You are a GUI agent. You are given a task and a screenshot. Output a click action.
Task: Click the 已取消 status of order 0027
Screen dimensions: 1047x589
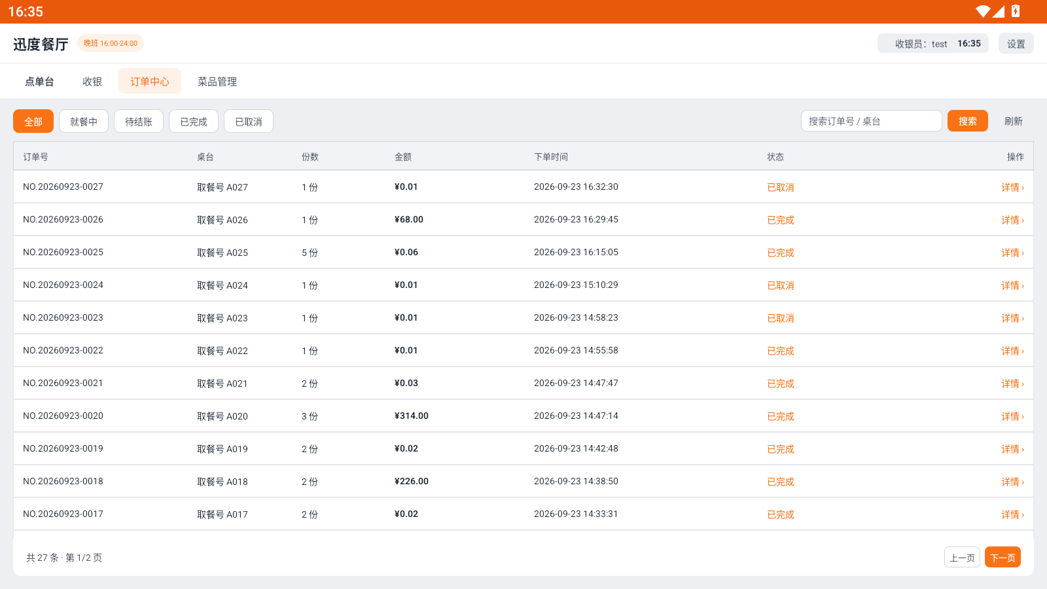(781, 187)
